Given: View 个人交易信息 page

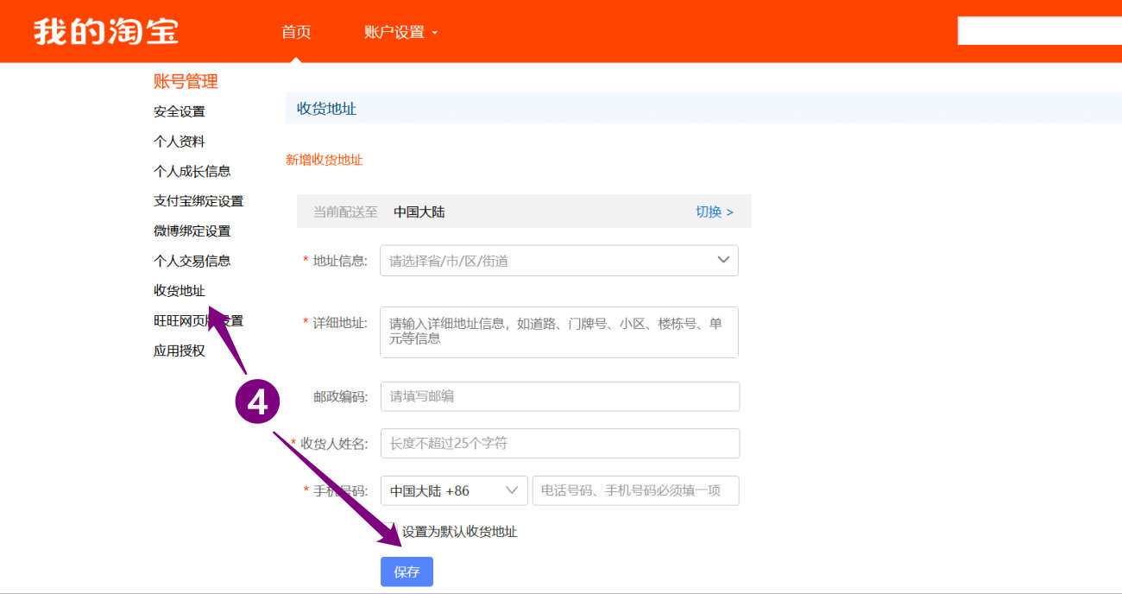Looking at the screenshot, I should click(192, 261).
